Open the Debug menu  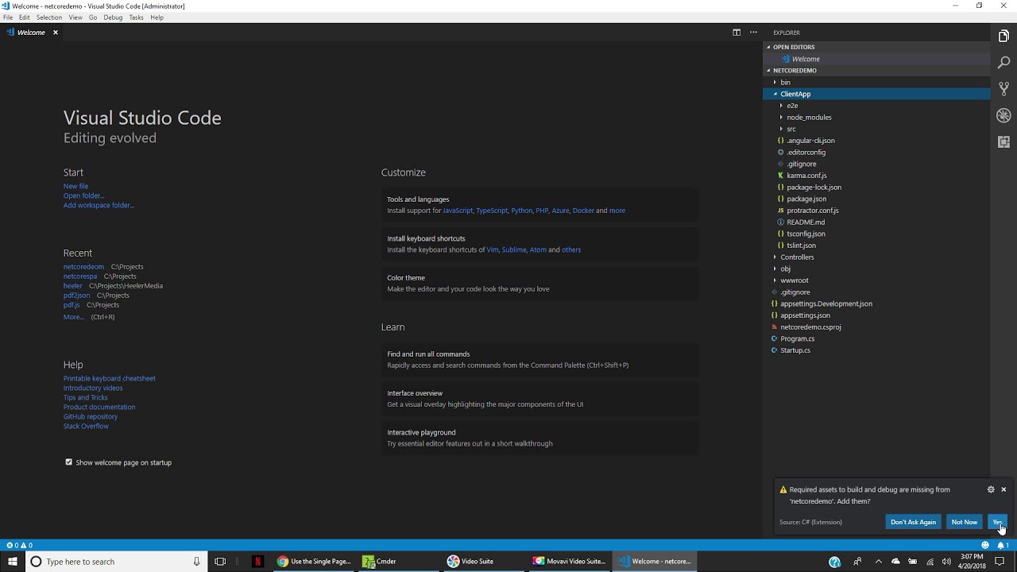coord(113,17)
